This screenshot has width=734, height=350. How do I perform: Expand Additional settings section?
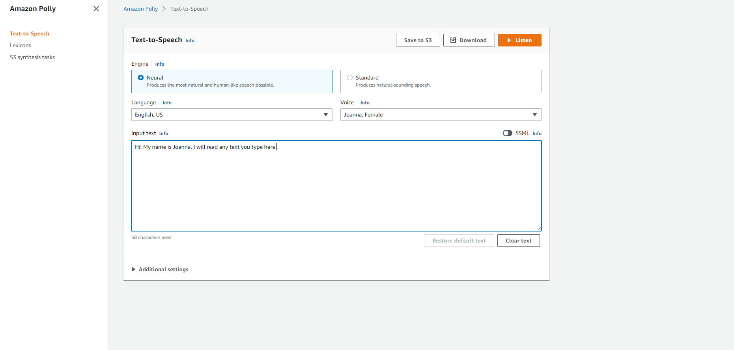[160, 269]
